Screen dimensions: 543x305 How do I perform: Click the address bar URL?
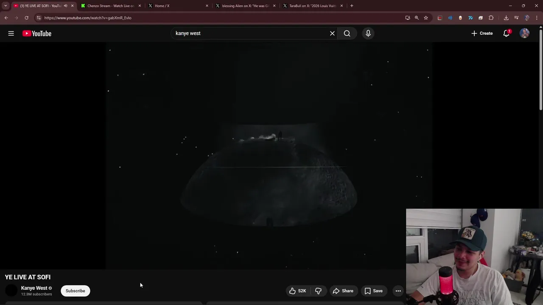[x=88, y=18]
